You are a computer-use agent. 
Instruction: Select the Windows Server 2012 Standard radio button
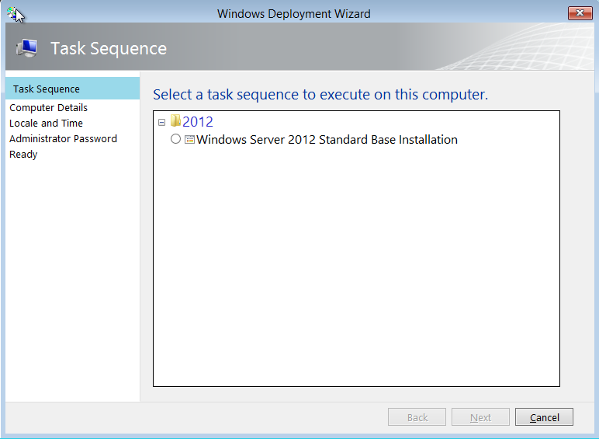[175, 140]
